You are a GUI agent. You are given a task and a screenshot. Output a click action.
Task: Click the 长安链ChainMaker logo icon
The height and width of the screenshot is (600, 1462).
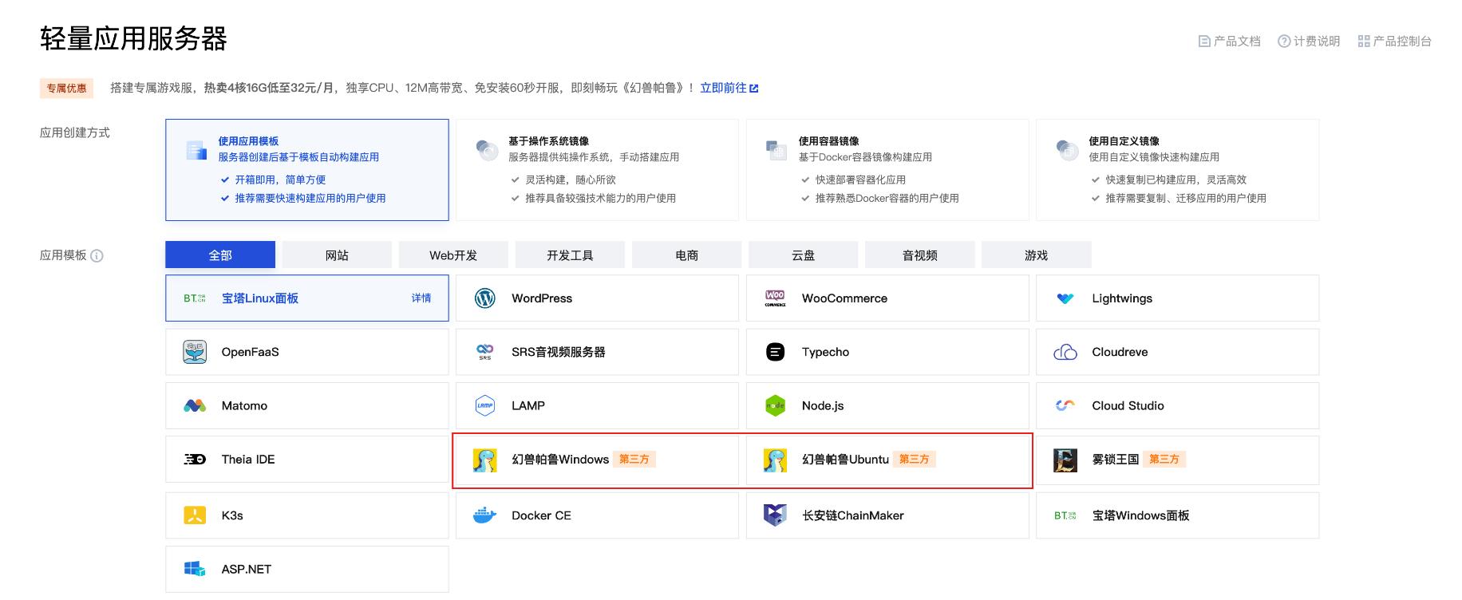775,515
